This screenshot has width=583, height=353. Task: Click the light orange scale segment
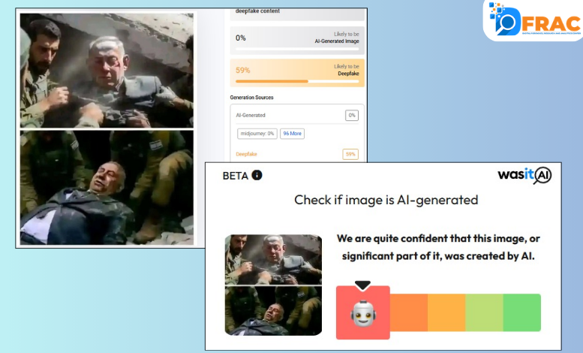(446, 312)
